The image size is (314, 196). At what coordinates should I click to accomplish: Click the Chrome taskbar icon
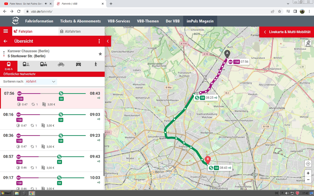point(31,193)
